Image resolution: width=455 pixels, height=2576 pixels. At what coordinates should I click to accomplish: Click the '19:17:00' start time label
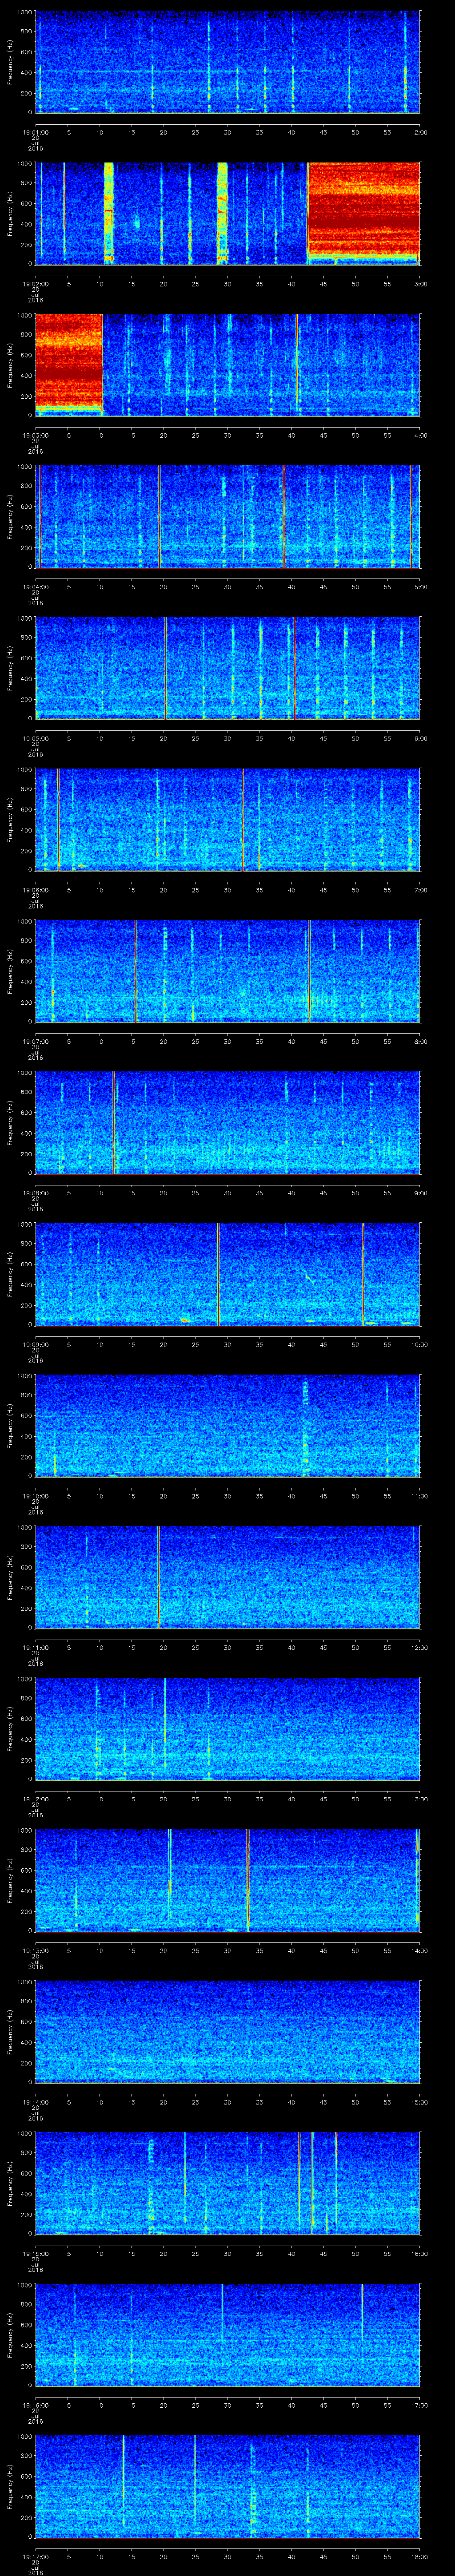(x=36, y=2556)
